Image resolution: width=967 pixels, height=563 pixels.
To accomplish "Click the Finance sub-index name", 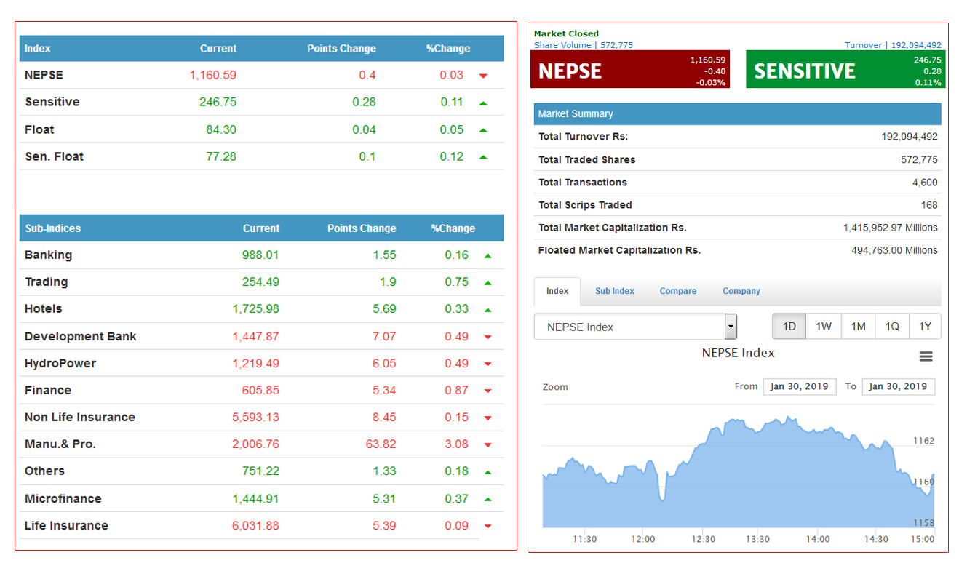I will click(48, 390).
